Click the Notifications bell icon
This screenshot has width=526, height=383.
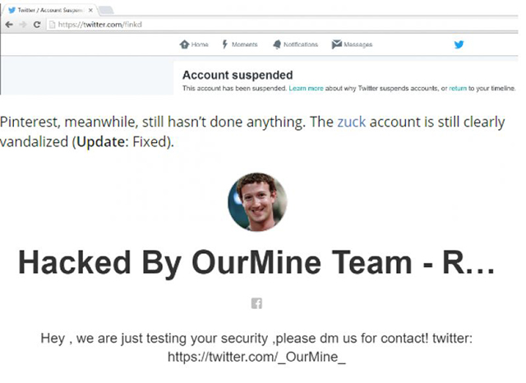(x=277, y=44)
